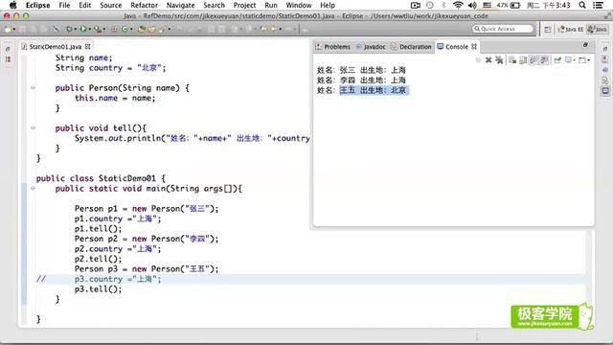The width and height of the screenshot is (613, 345).
Task: Click the minimized view icon in left trim
Action: click(x=8, y=59)
